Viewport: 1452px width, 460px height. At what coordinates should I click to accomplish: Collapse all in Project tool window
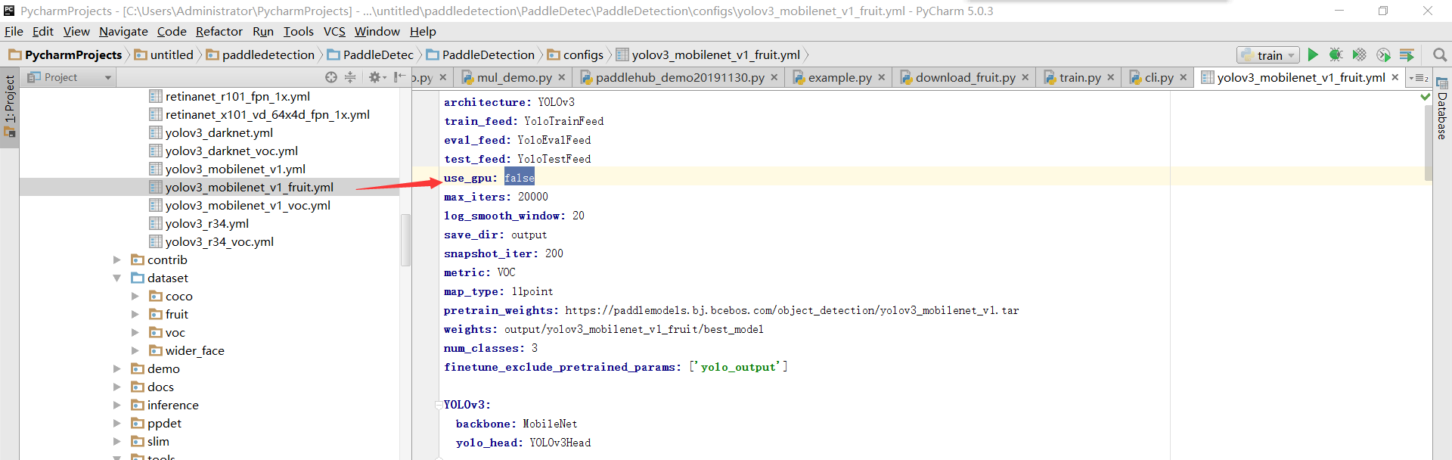point(350,77)
